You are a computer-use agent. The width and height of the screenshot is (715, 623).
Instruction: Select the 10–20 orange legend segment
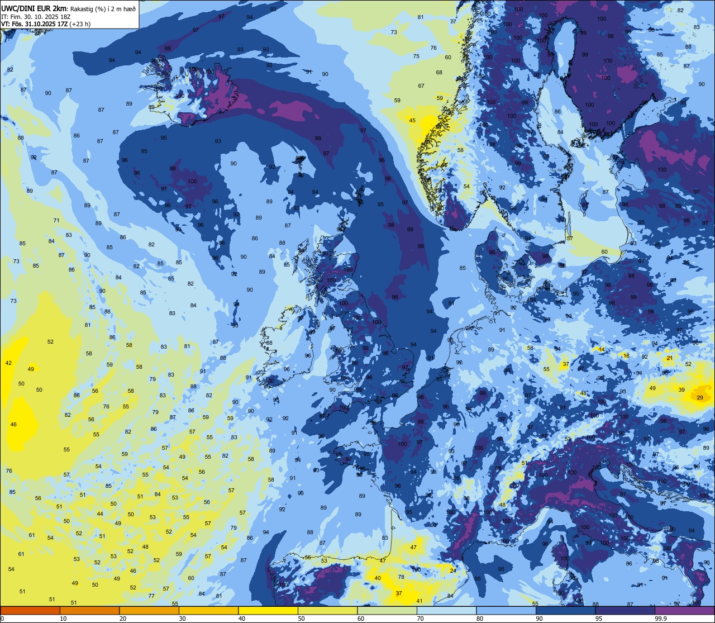[x=90, y=610]
